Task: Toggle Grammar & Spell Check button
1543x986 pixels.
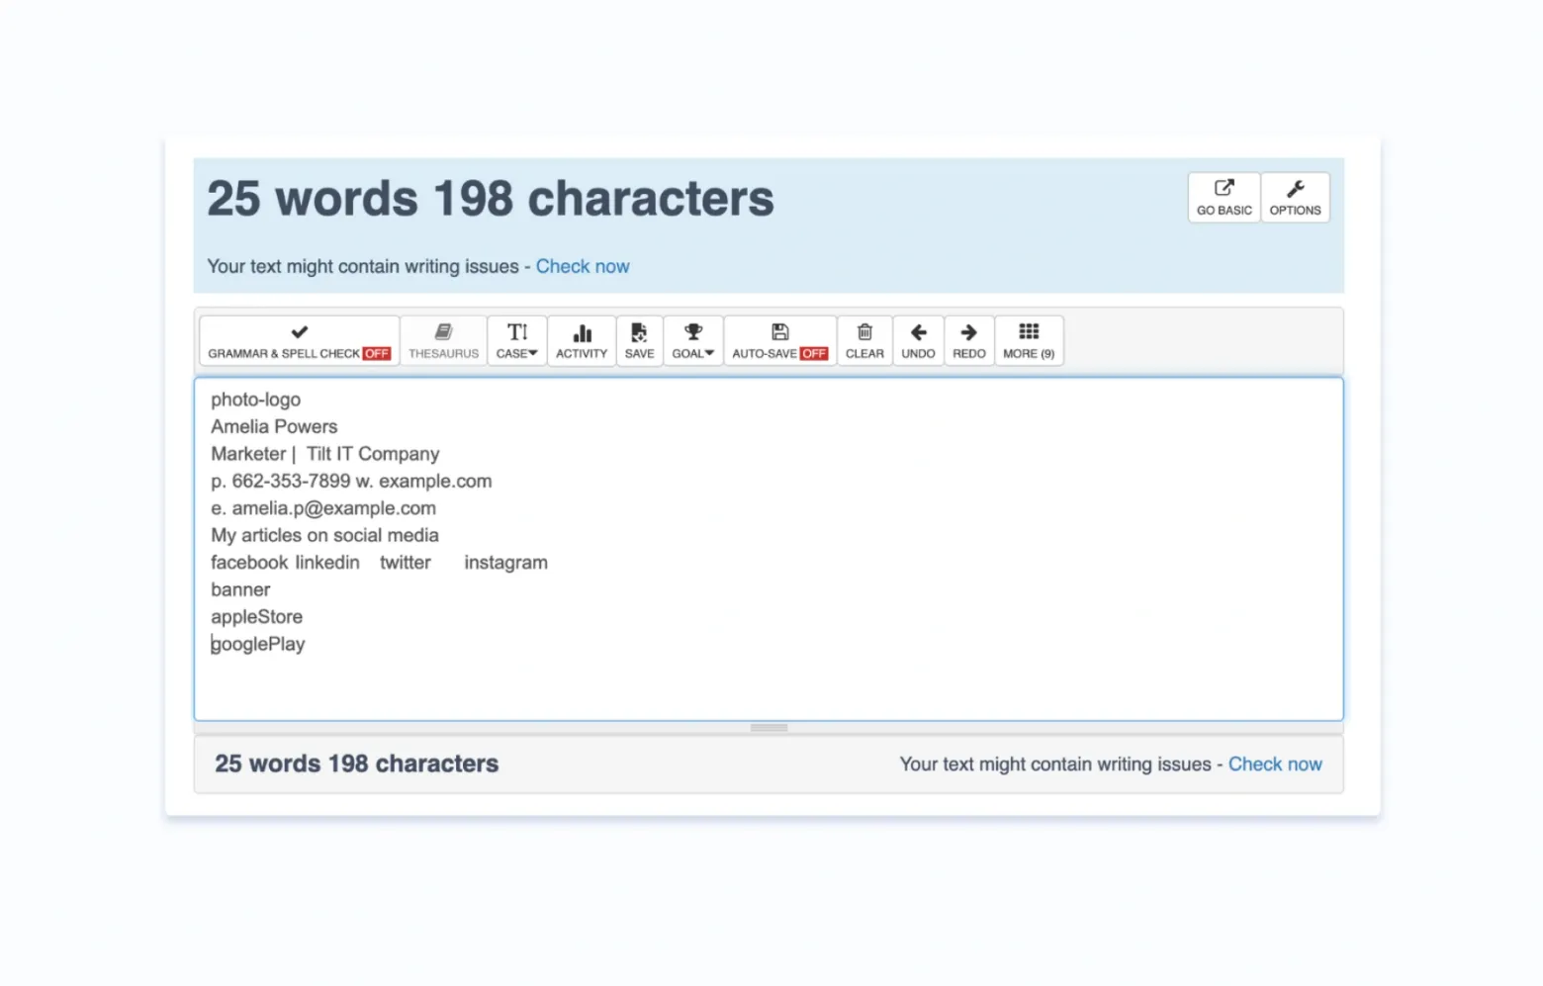Action: coord(300,341)
